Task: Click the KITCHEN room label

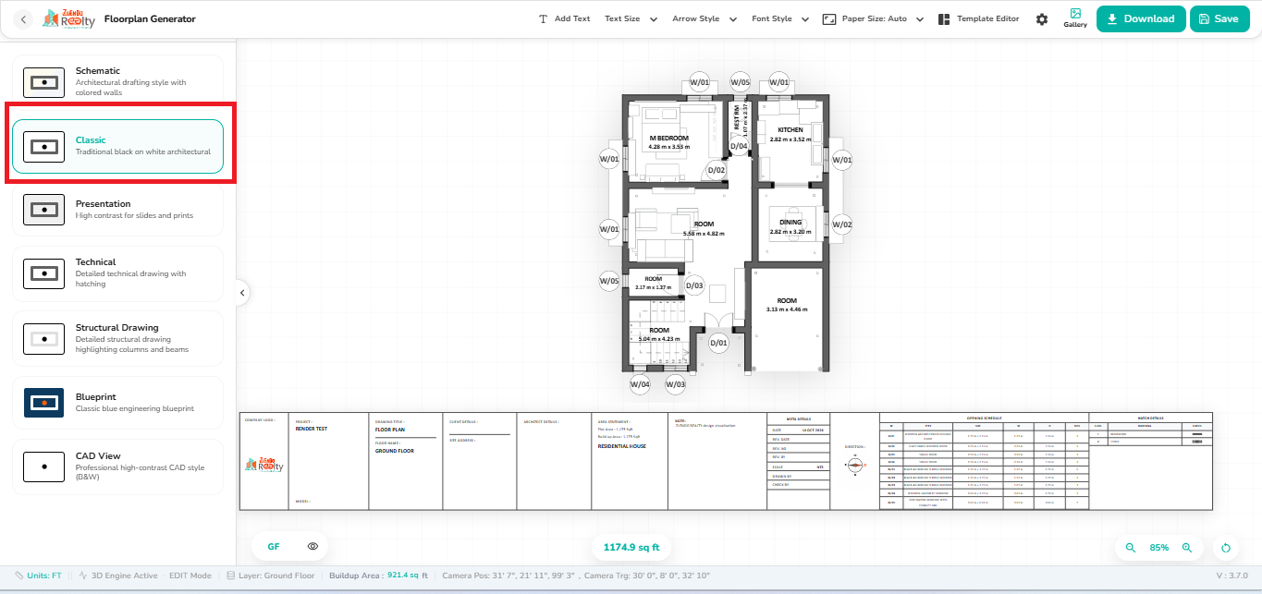Action: [790, 134]
